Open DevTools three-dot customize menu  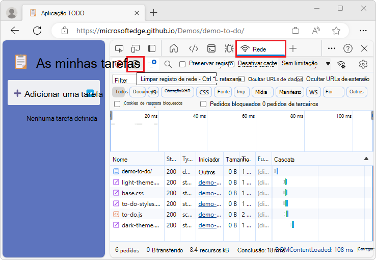332,48
